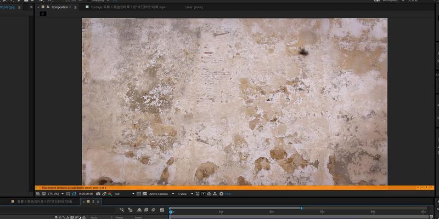Open the Active Camera view dropdown
Screen dimensions: 439x219
click(162, 194)
